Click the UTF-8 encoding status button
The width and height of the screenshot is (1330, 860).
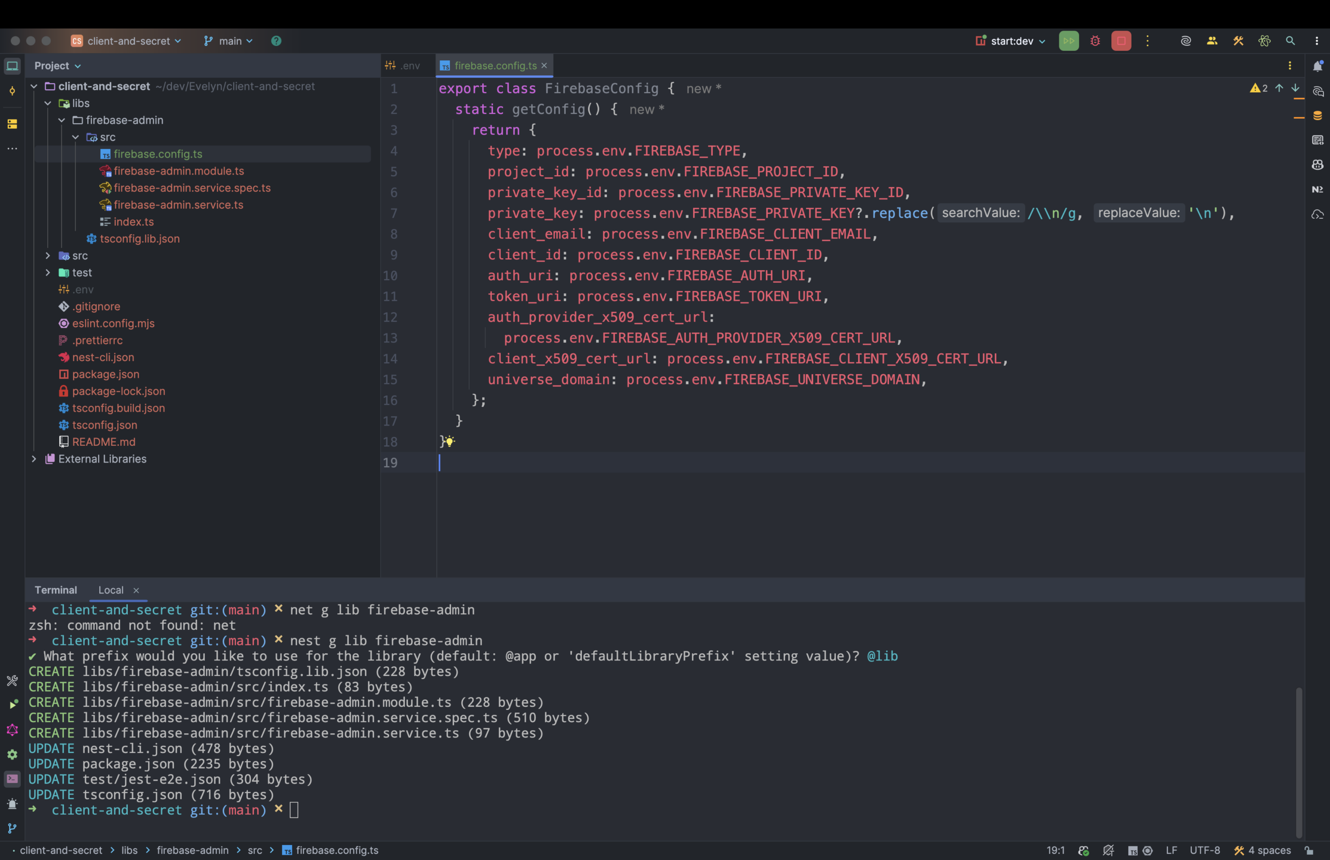(1204, 851)
